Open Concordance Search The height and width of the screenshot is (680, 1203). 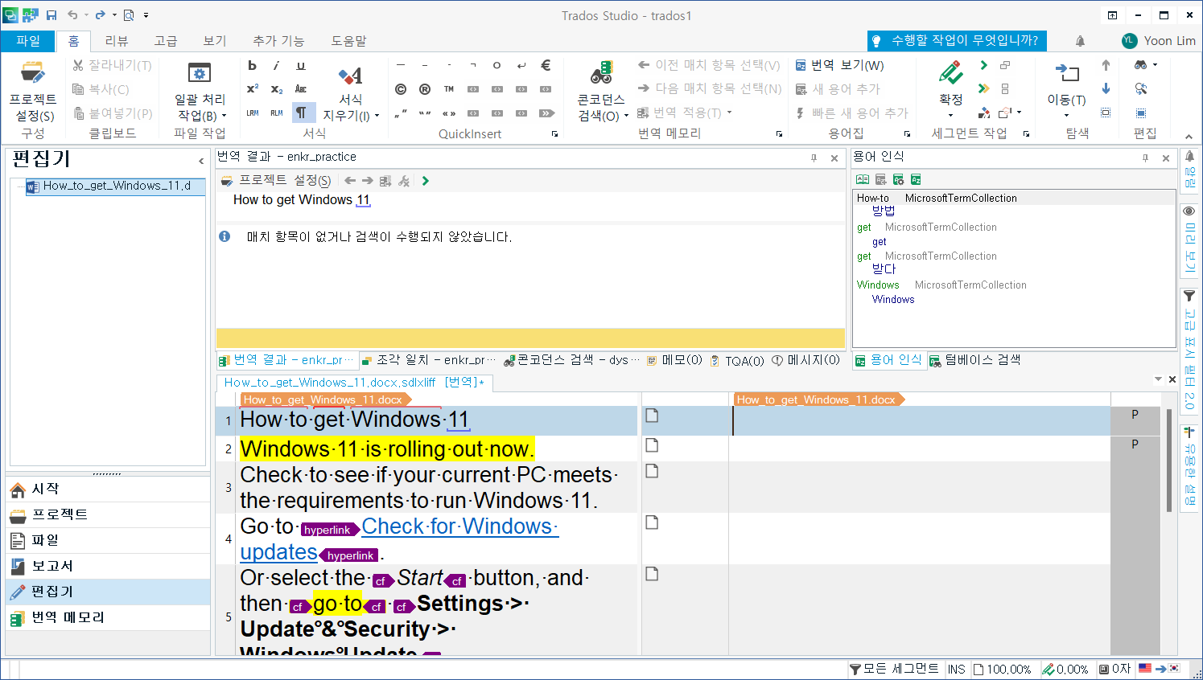[601, 90]
